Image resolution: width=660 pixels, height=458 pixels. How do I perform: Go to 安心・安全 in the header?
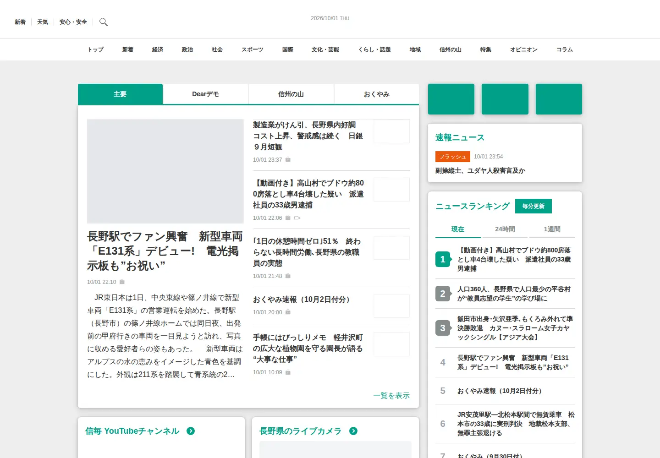pos(73,22)
